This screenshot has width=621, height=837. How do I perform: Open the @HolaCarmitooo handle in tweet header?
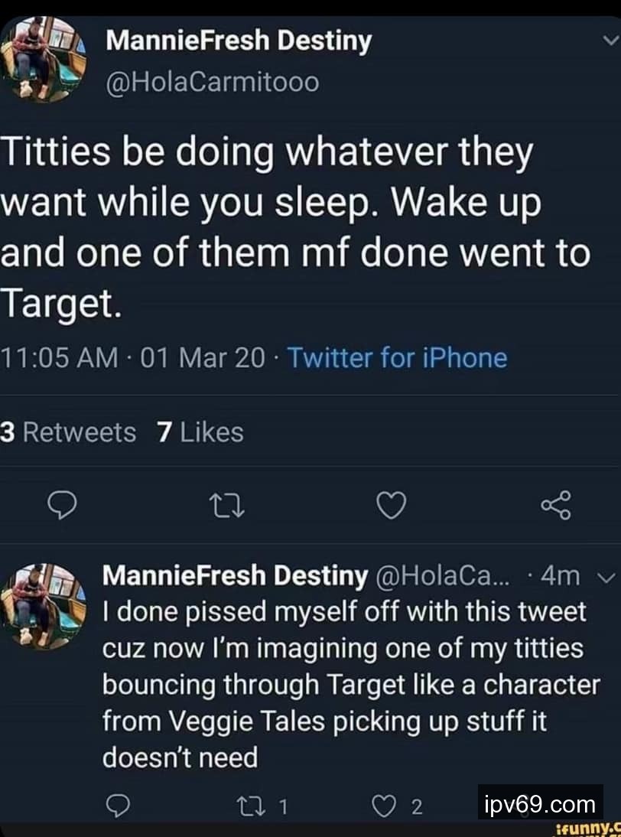[x=212, y=81]
